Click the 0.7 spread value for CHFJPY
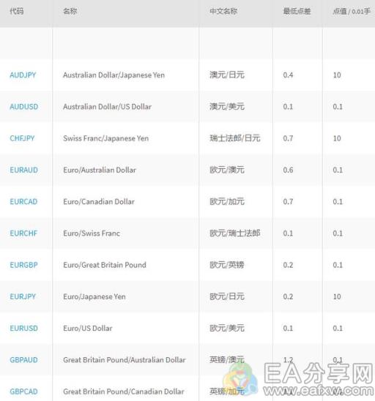The width and height of the screenshot is (375, 401). tap(288, 138)
